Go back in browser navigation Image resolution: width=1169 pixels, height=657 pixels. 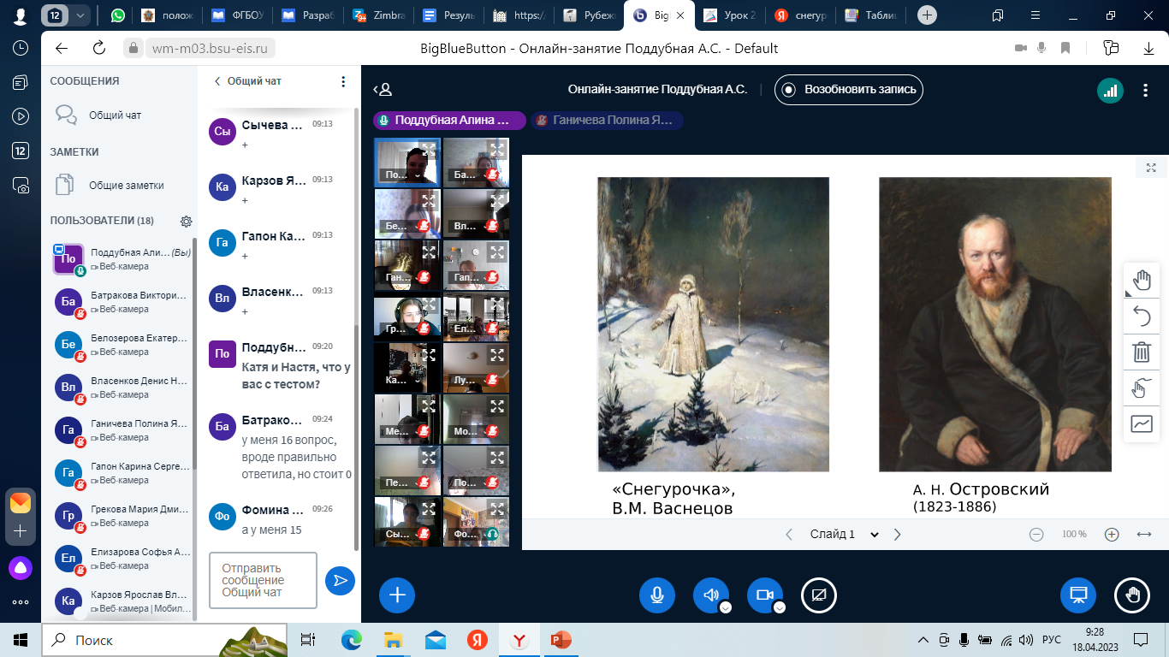point(61,48)
